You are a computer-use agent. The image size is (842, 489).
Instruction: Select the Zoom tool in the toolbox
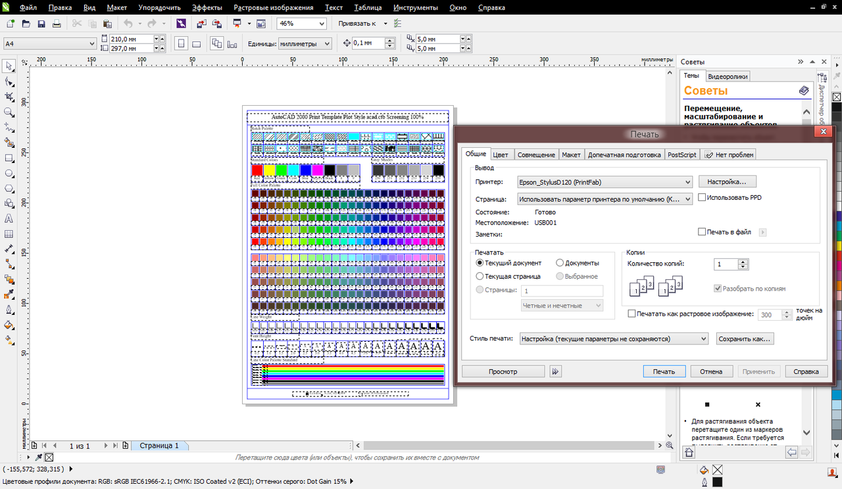(x=9, y=112)
